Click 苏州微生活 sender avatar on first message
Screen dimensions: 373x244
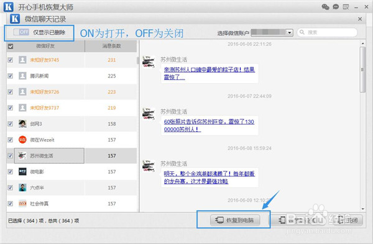(149, 61)
